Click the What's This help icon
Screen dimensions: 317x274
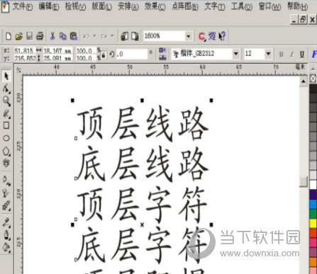click(x=222, y=36)
